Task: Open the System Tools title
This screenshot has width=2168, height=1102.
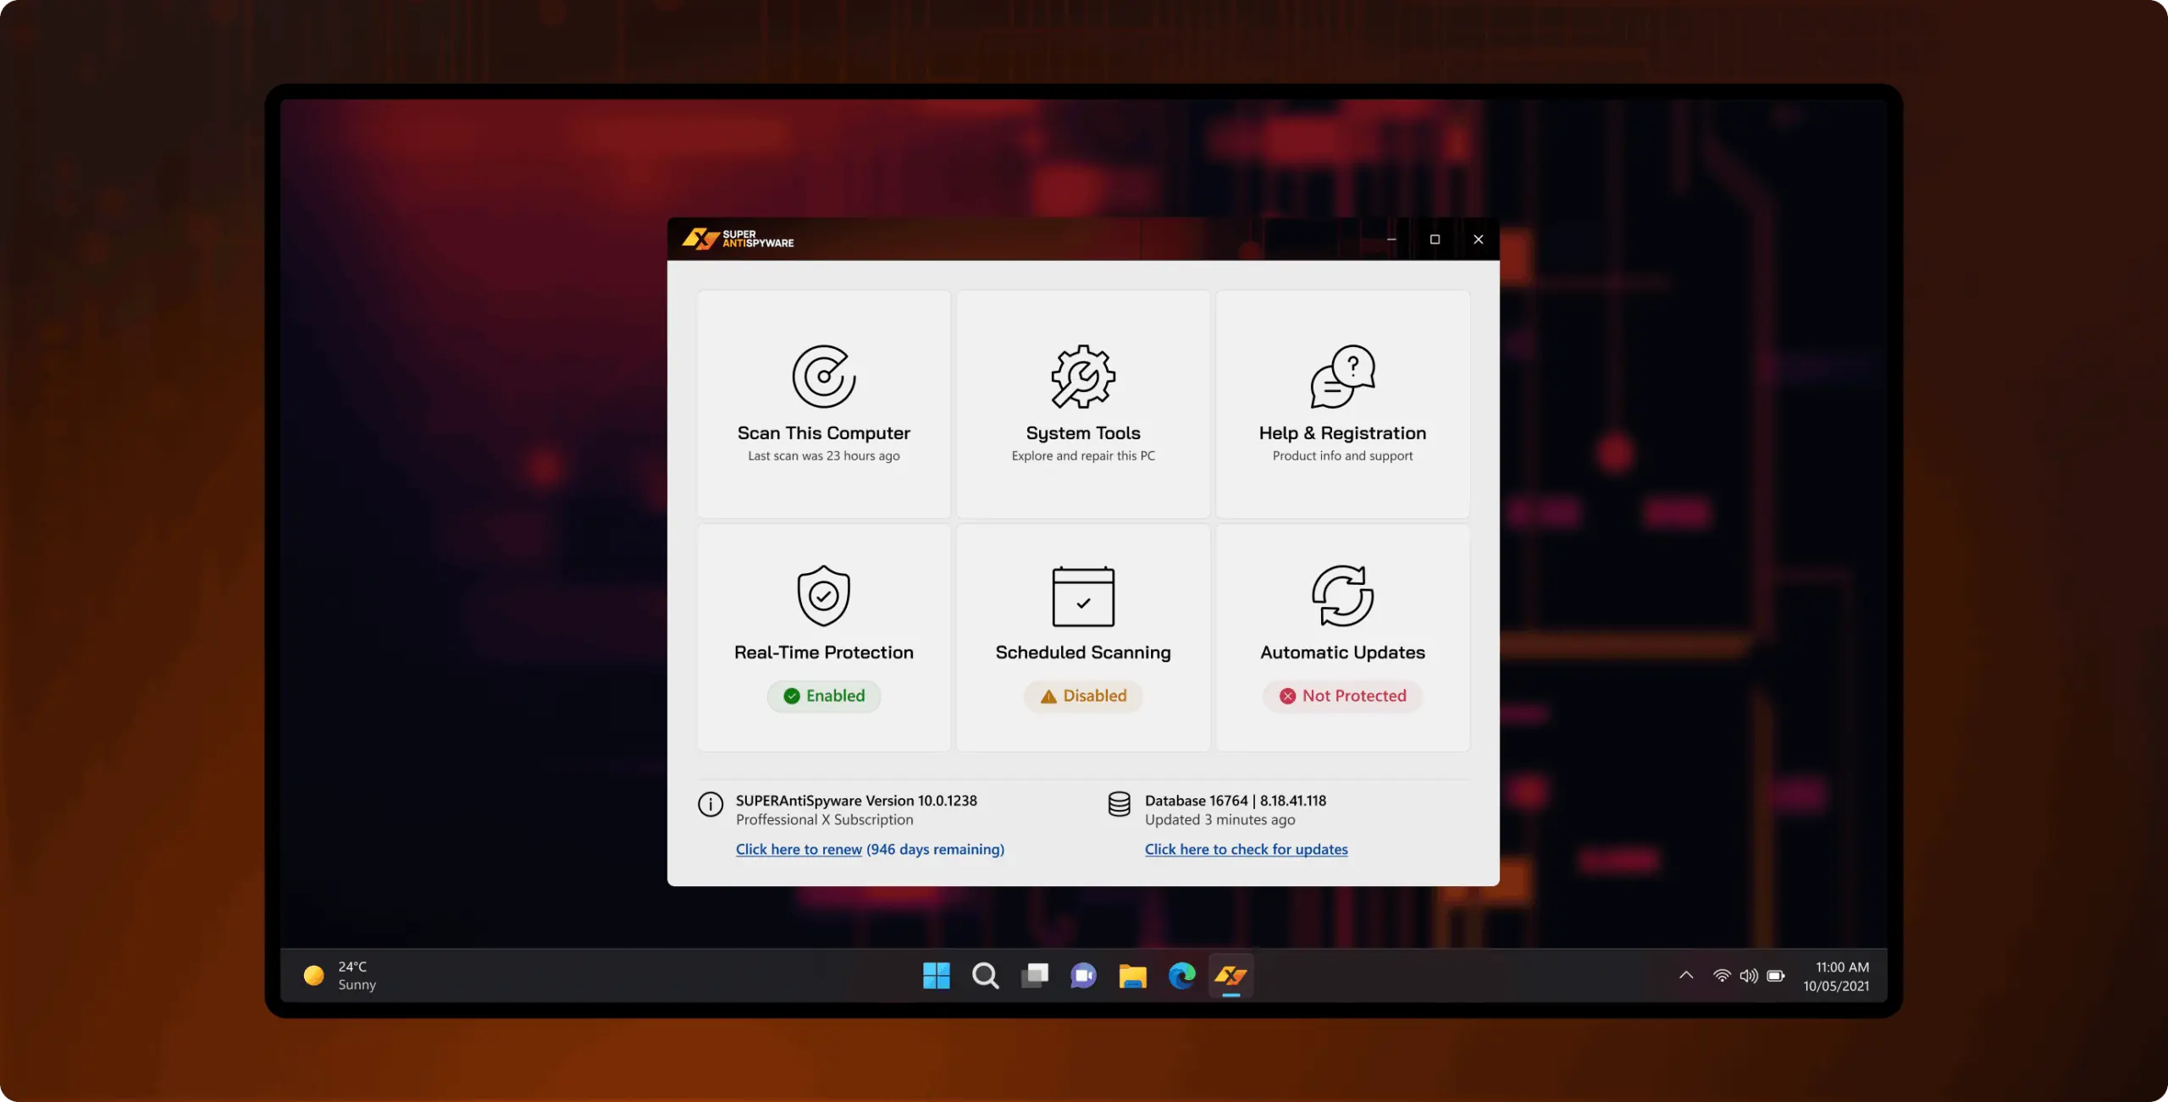Action: tap(1083, 433)
